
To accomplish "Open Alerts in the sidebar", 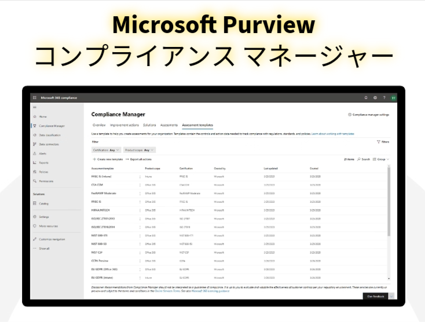I will tap(42, 153).
